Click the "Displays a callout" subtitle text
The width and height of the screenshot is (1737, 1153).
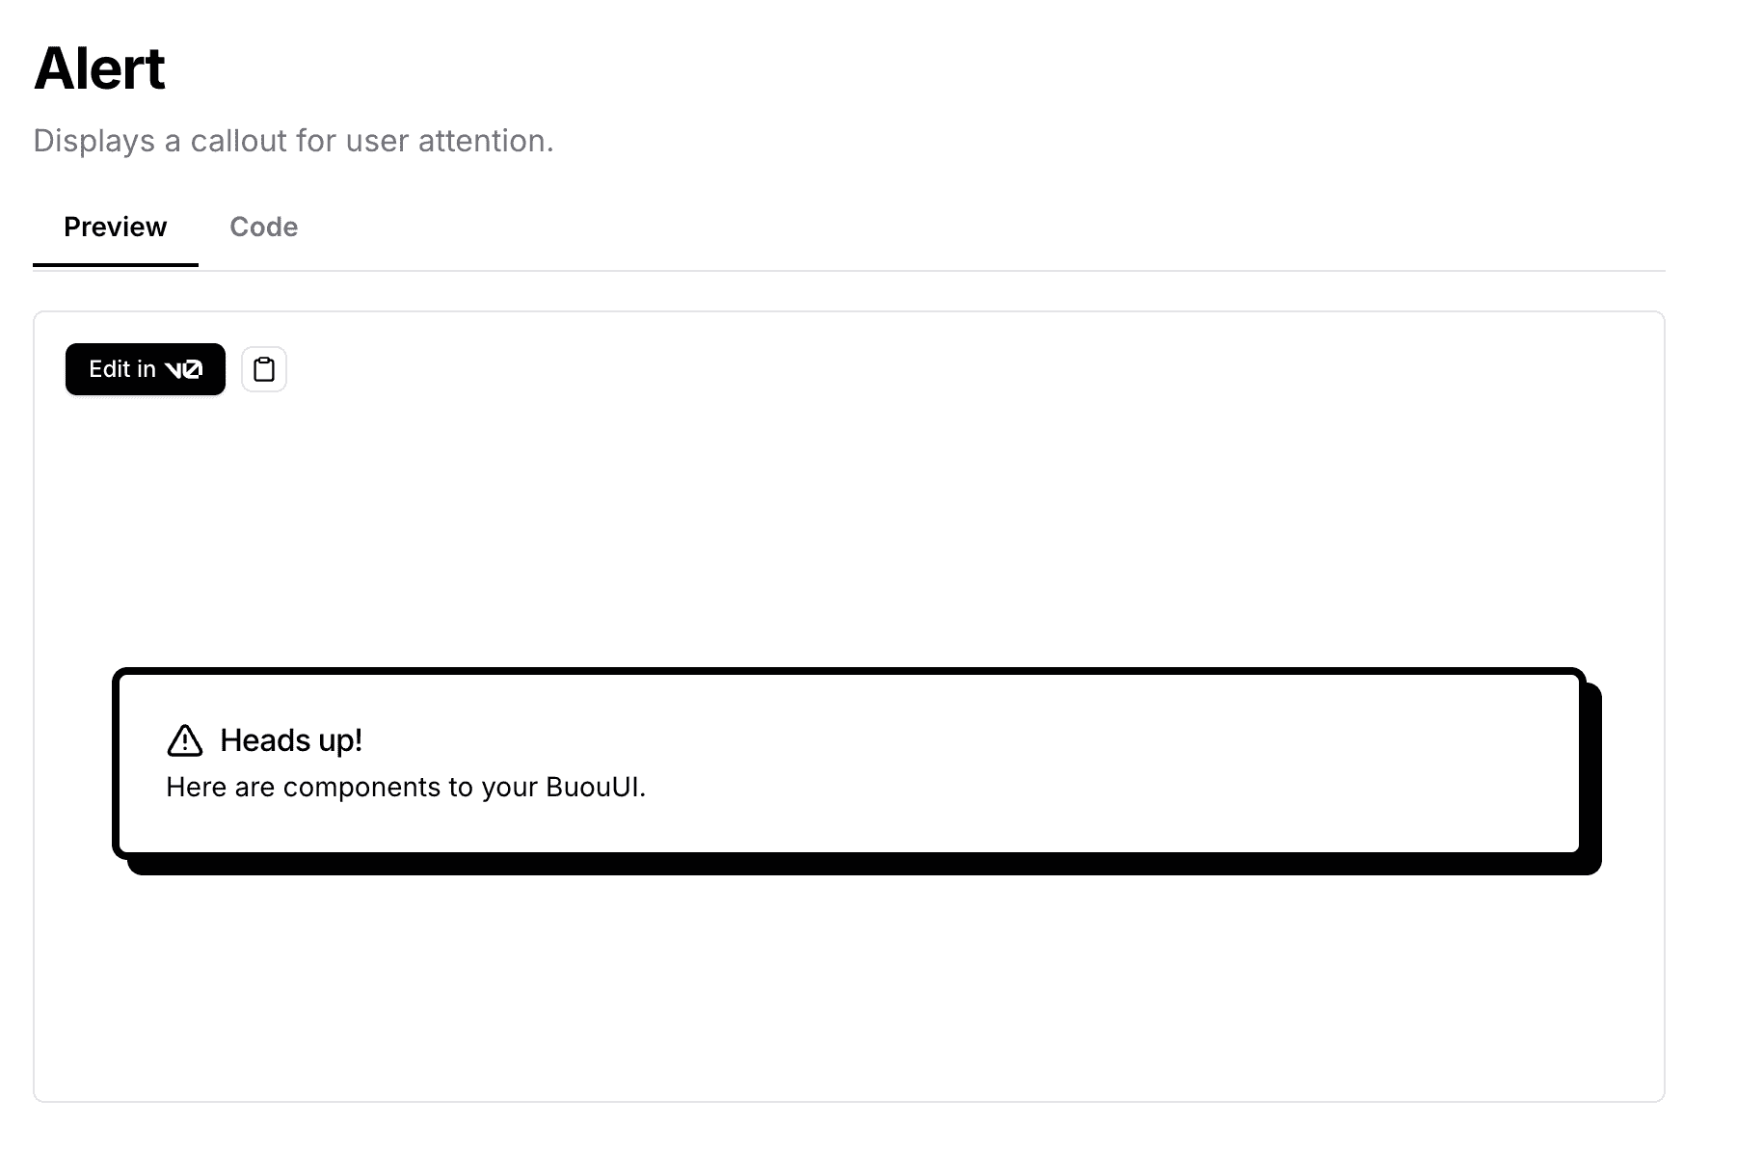[293, 141]
